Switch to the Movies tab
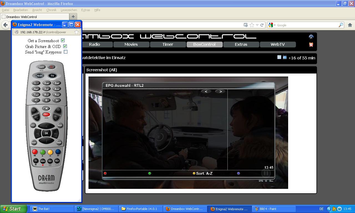The image size is (355, 213). point(131,44)
